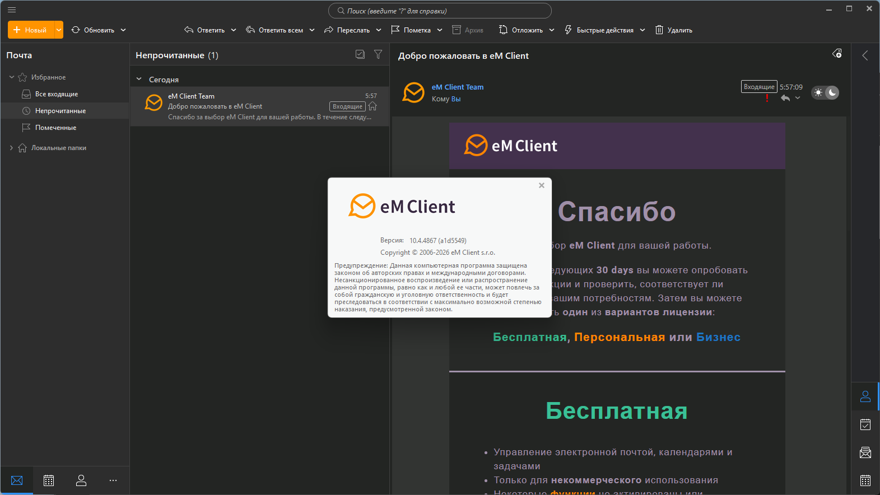Collapse the Today message group
This screenshot has height=495, width=880.
pos(139,80)
